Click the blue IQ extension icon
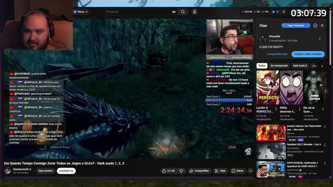 coord(273,12)
